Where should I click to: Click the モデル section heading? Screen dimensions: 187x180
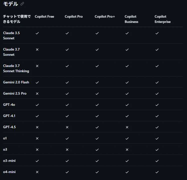[10, 4]
